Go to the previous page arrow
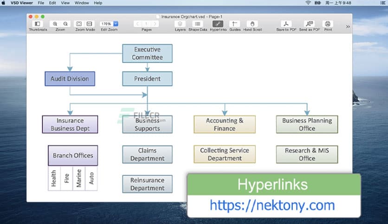Screen dimensions: 388x224 pos(138,24)
